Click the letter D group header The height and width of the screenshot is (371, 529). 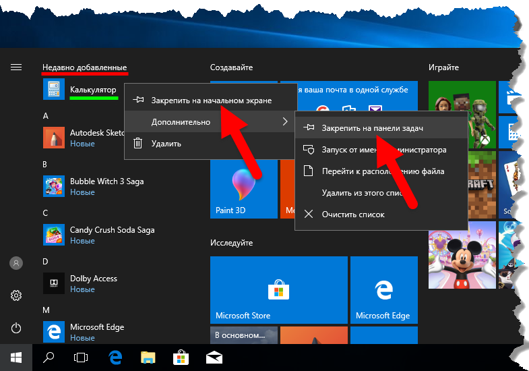(45, 262)
